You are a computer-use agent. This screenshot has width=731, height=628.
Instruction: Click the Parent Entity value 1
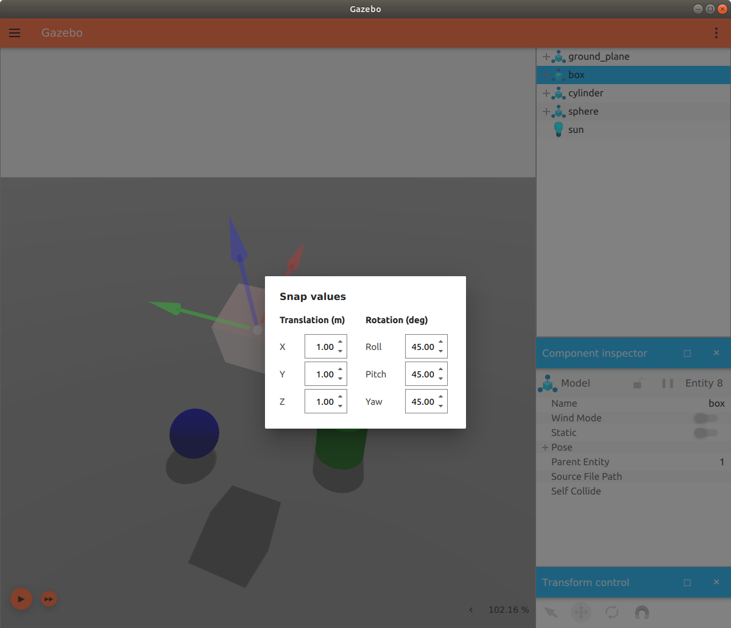click(x=722, y=462)
